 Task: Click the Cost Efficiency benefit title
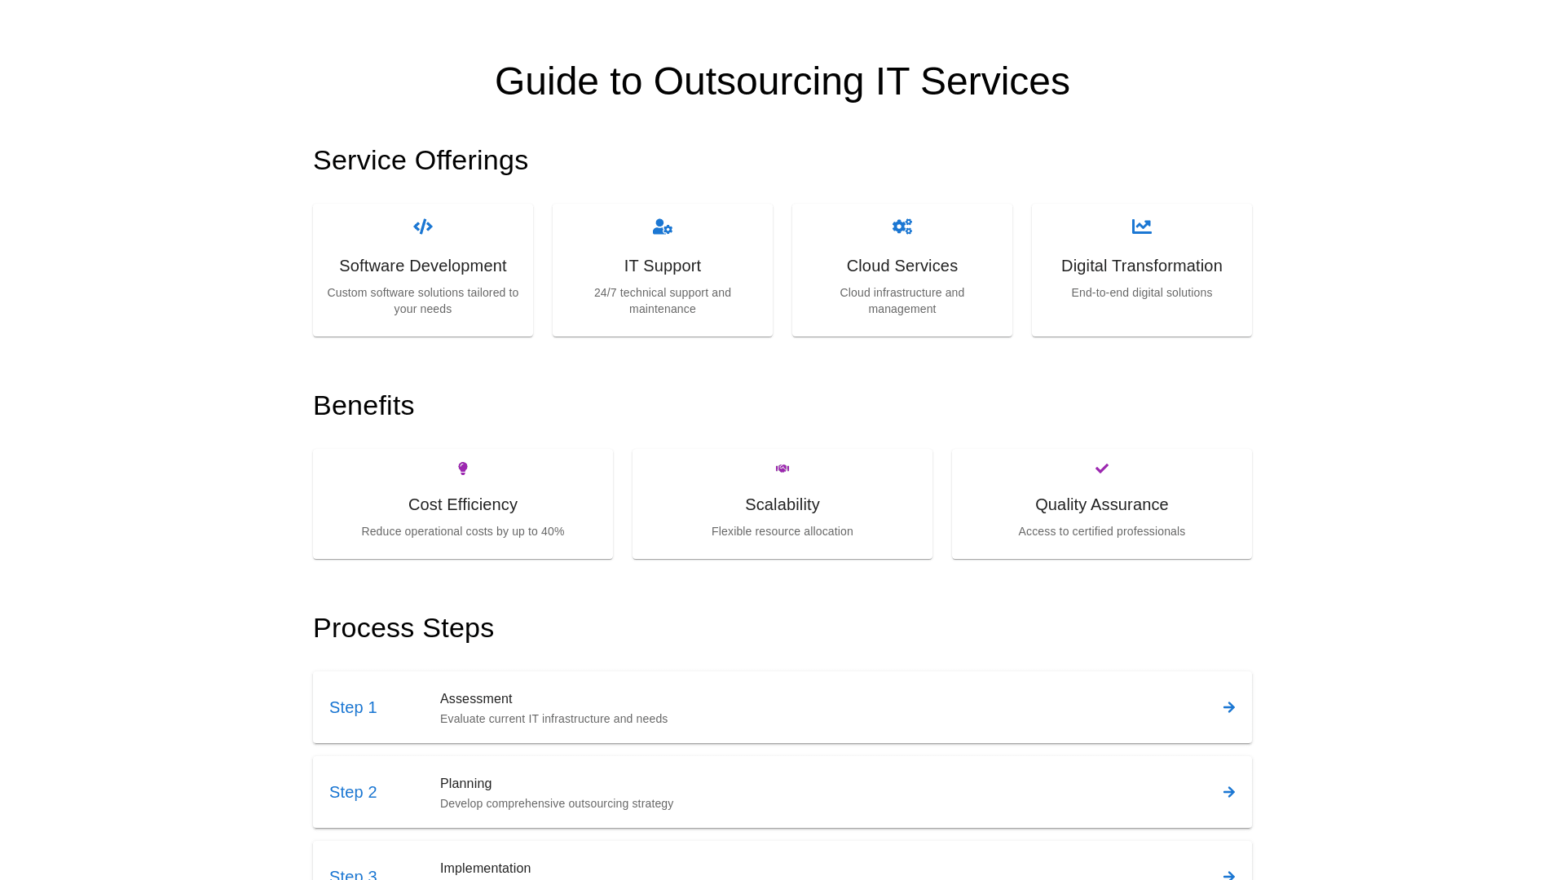tap(463, 504)
